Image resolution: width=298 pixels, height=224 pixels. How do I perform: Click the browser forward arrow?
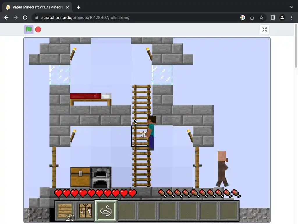16,17
